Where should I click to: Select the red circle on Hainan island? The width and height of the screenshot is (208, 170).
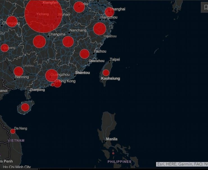[25, 107]
